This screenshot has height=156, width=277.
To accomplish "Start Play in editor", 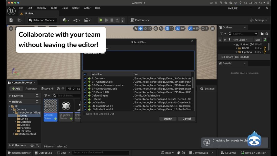I will (101, 20).
